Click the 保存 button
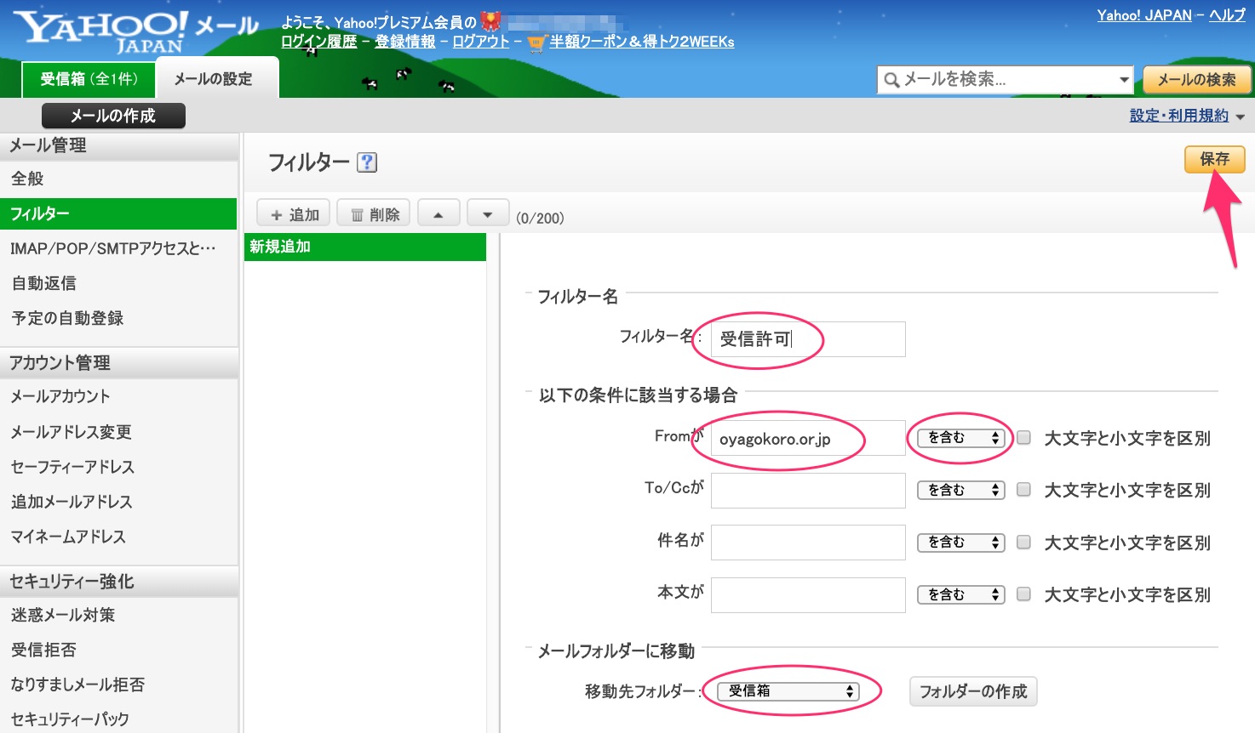The image size is (1255, 733). point(1214,159)
